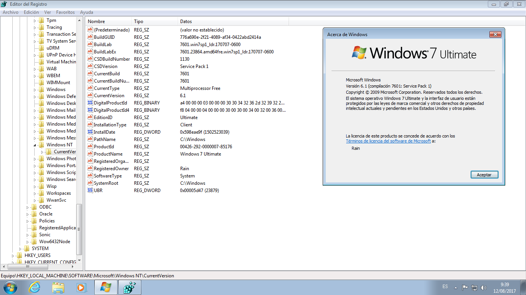The image size is (526, 295).
Task: Sort by the Nombre column header
Action: coord(109,22)
